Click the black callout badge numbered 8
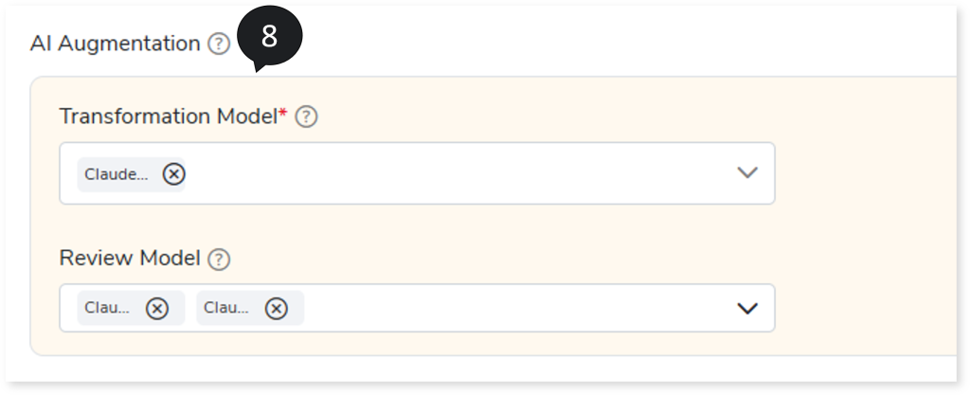 [x=269, y=38]
